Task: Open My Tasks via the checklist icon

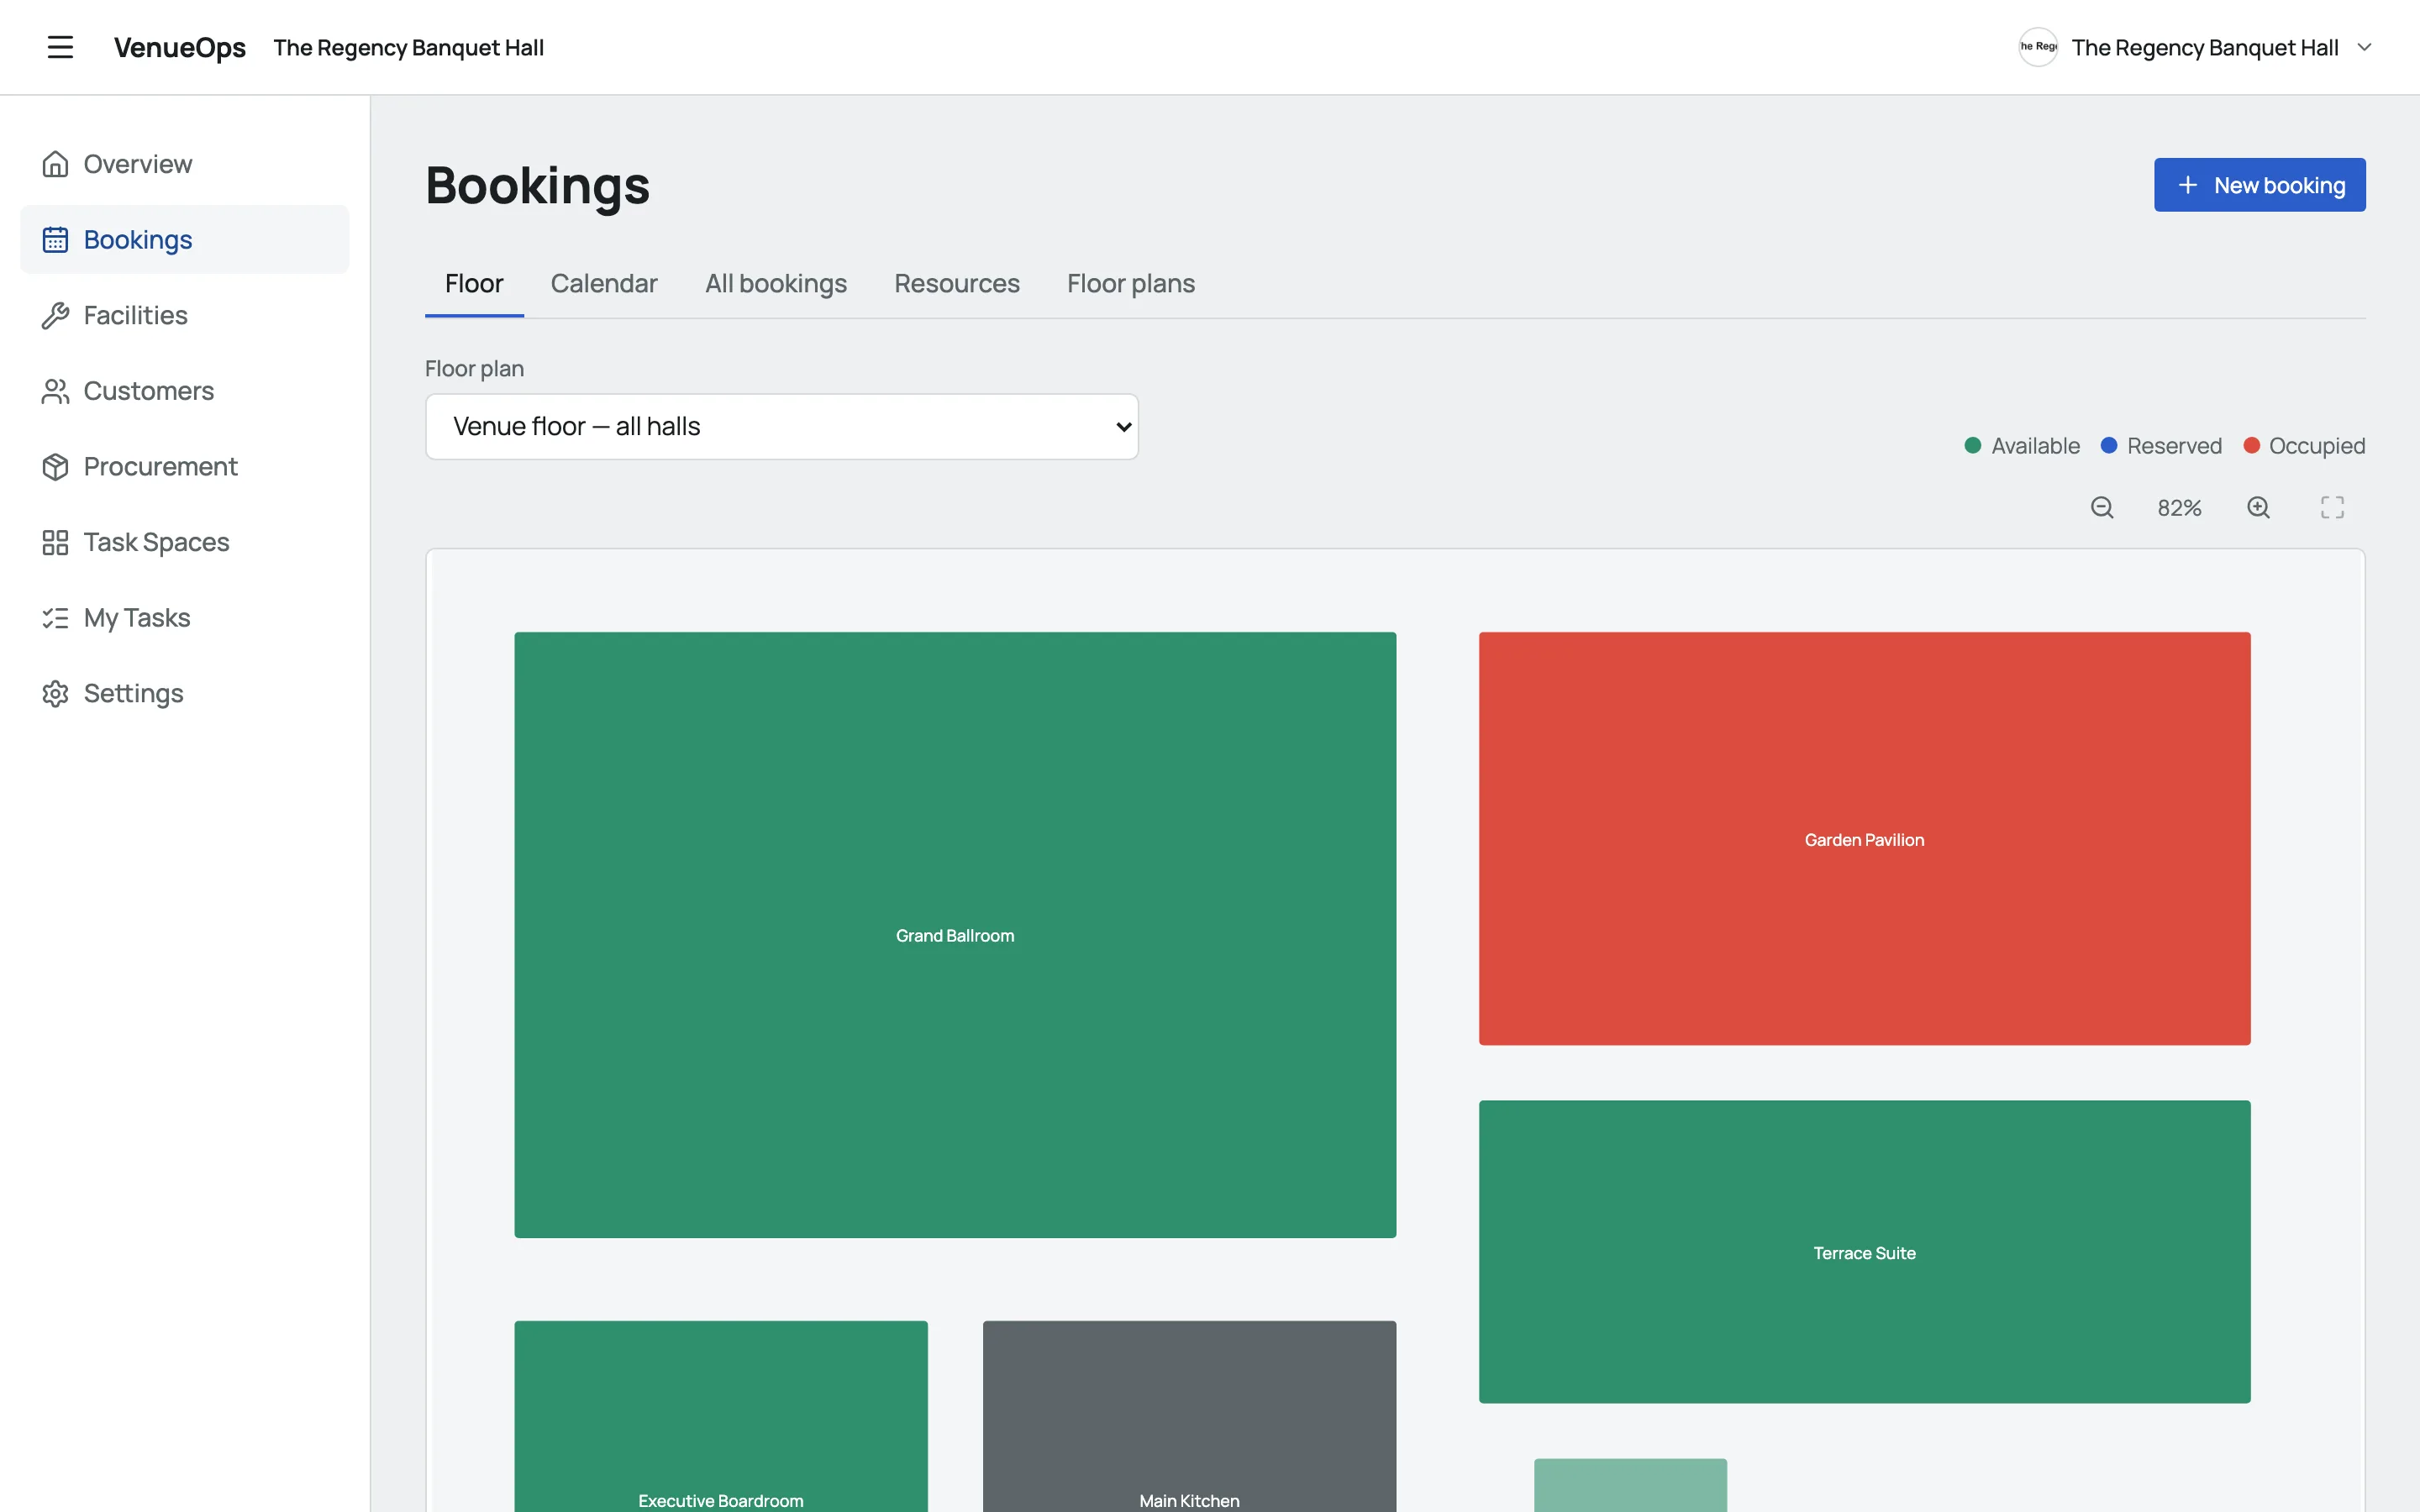Action: point(55,618)
